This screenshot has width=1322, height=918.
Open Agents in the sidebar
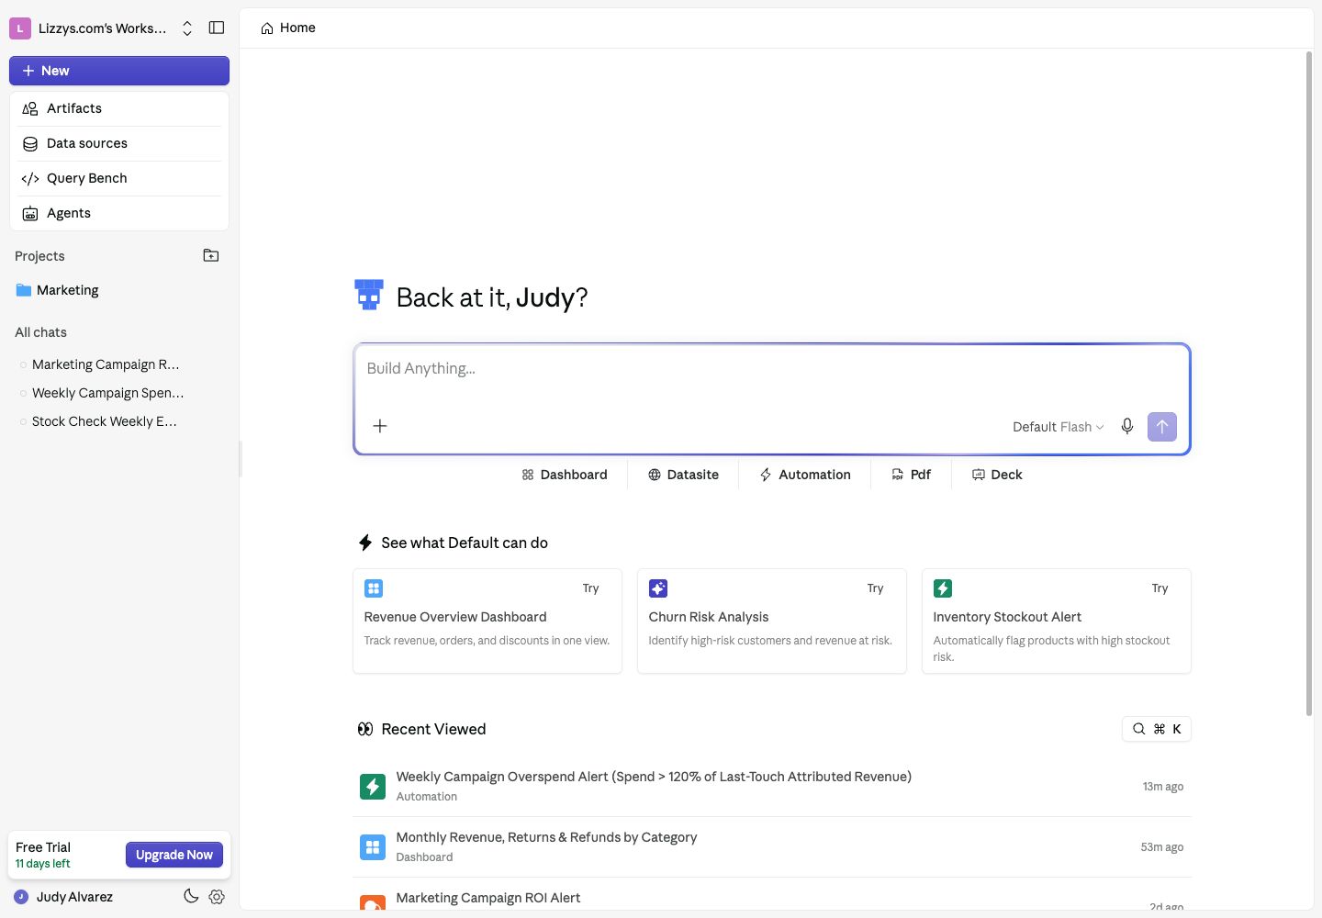pyautogui.click(x=119, y=213)
